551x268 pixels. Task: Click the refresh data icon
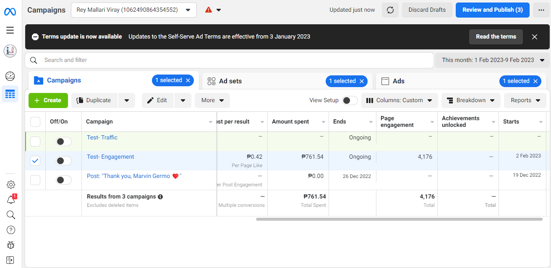[390, 10]
